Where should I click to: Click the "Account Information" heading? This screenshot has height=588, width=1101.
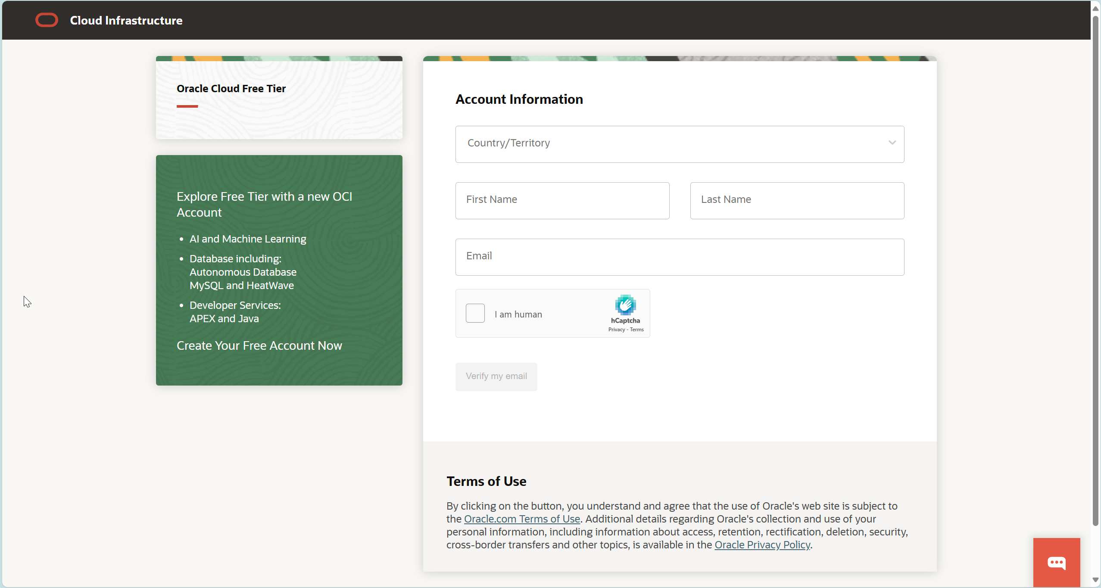point(519,99)
